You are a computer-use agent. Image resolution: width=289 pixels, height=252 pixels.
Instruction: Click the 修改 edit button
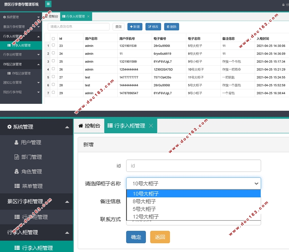pyautogui.click(x=153, y=27)
